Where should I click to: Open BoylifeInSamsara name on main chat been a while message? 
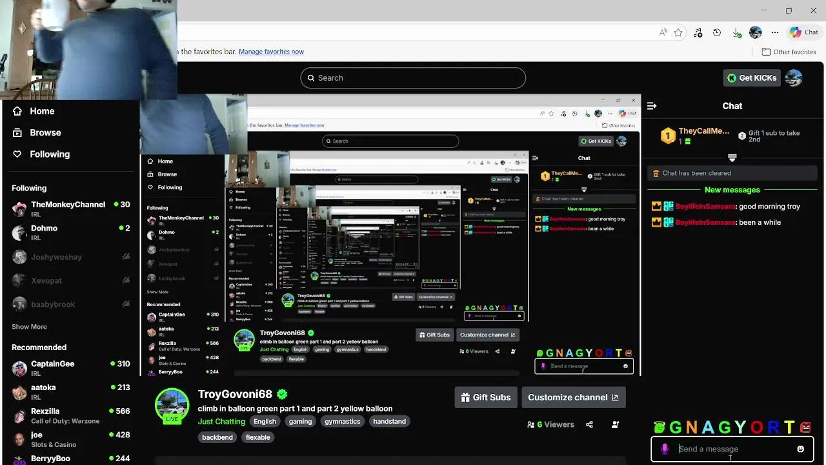pos(705,222)
